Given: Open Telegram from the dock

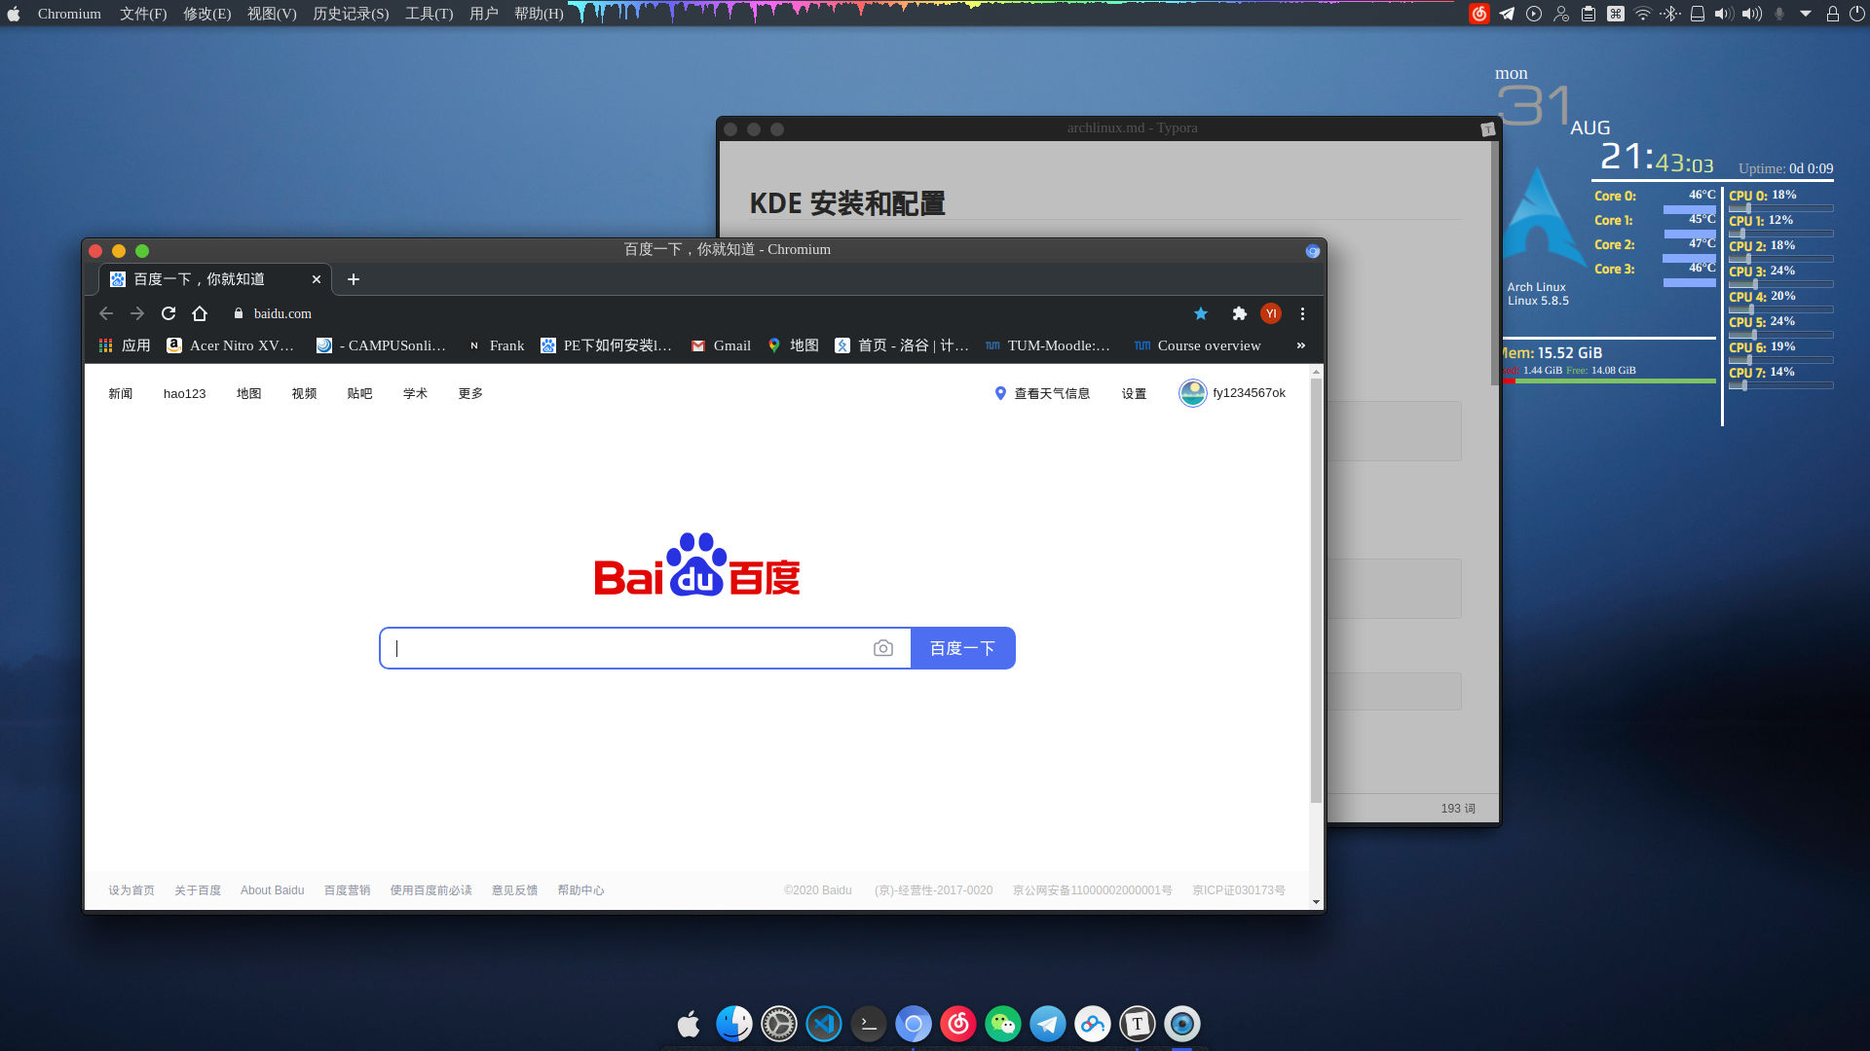Looking at the screenshot, I should coord(1048,1024).
